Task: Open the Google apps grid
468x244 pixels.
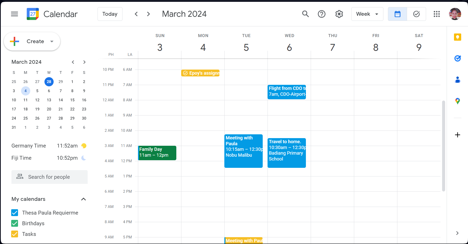Action: [x=437, y=14]
